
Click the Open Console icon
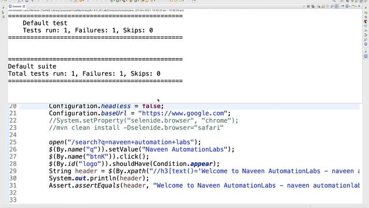pos(353,6)
